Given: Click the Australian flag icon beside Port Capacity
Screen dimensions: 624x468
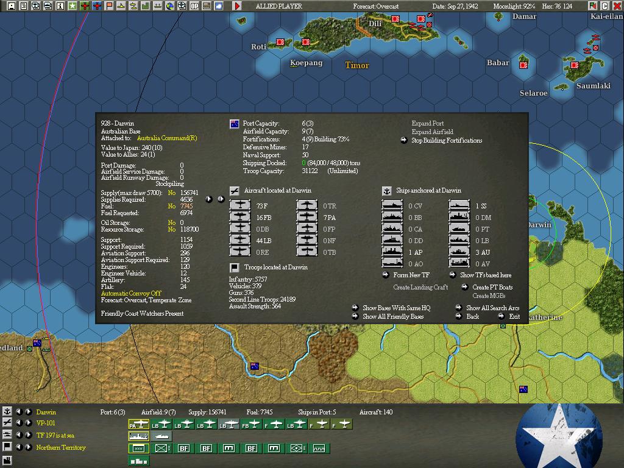Looking at the screenshot, I should point(235,124).
